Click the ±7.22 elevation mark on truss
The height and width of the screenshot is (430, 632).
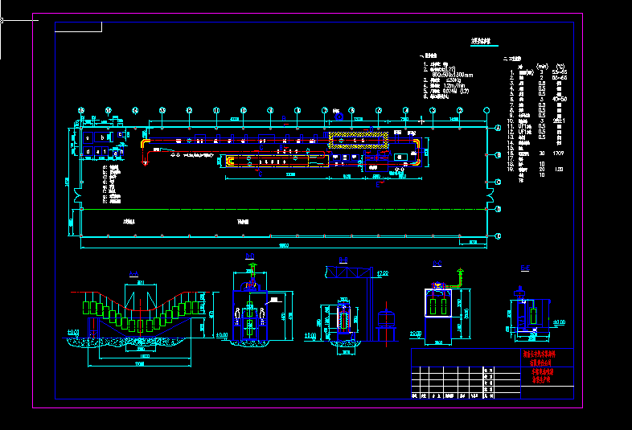383,273
